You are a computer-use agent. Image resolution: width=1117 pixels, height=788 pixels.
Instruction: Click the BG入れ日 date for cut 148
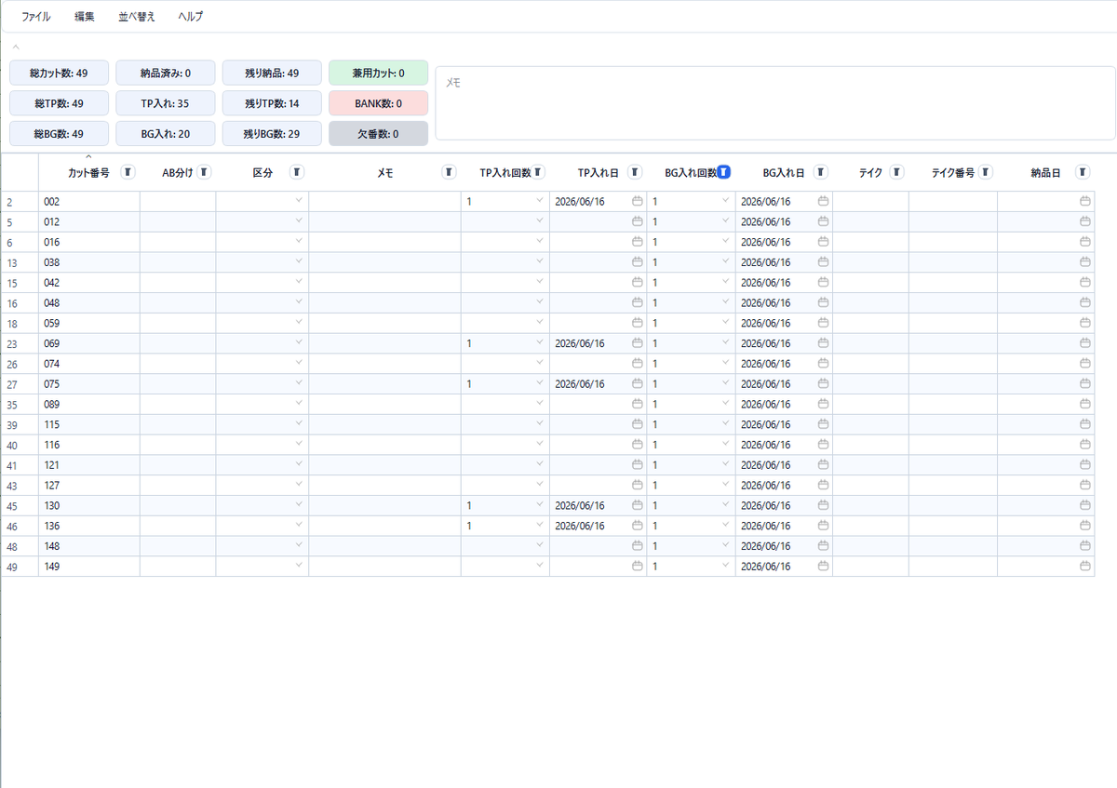(x=766, y=546)
